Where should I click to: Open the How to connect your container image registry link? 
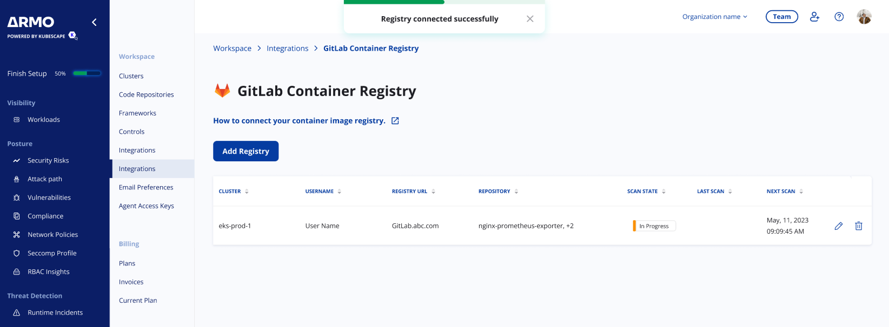point(299,121)
